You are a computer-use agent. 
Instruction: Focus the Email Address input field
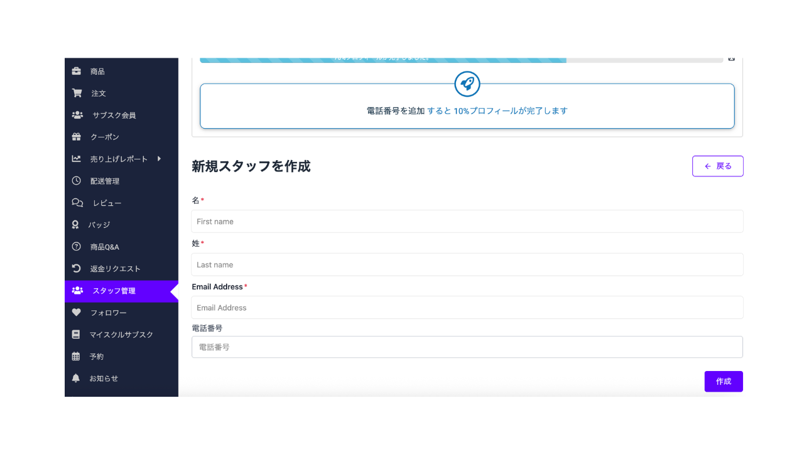pos(467,308)
